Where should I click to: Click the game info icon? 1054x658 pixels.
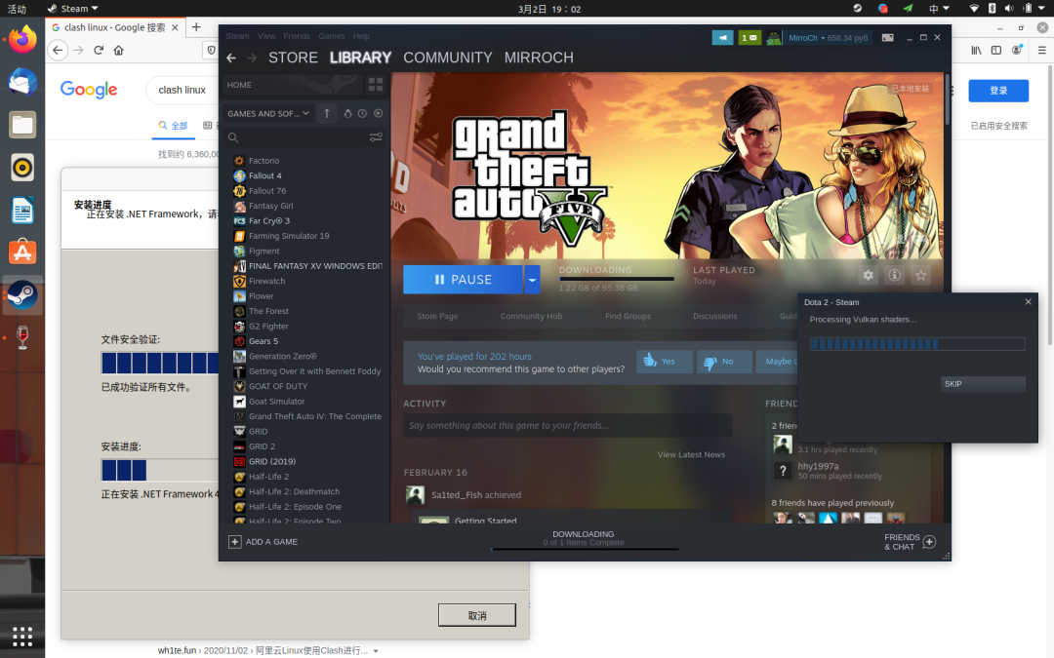click(x=894, y=275)
